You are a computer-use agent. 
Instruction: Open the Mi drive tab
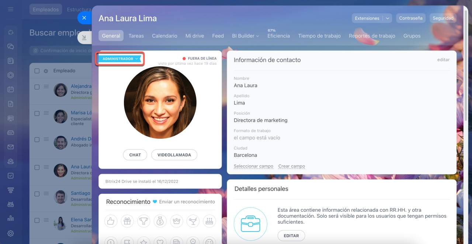click(195, 36)
